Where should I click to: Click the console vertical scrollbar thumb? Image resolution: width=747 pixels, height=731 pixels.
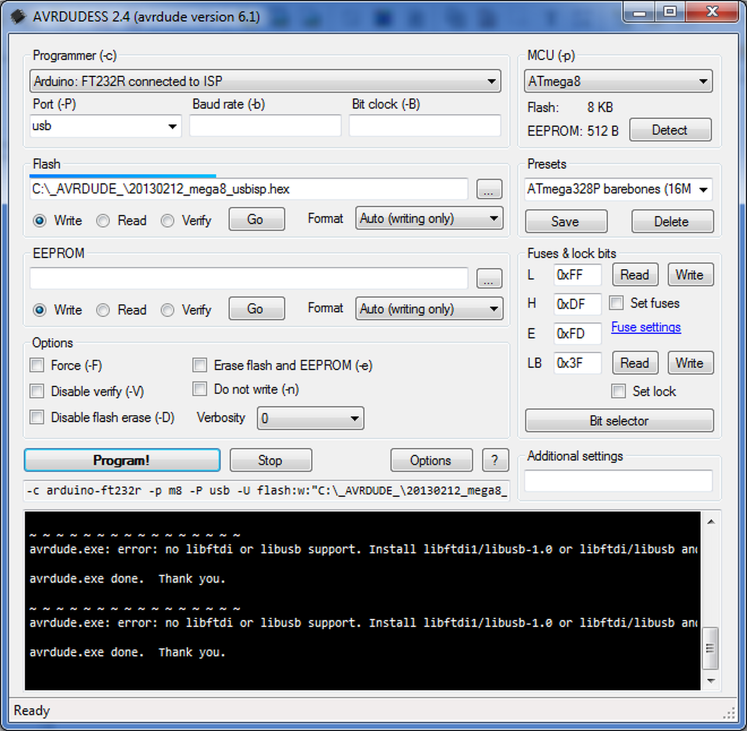pyautogui.click(x=710, y=648)
